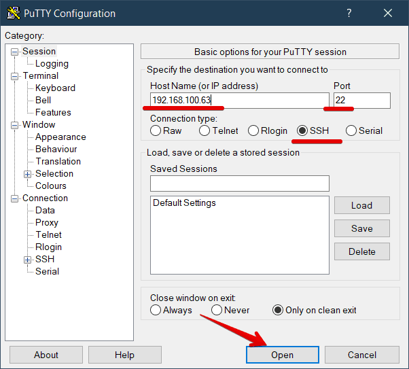The image size is (409, 369).
Task: Open the Colours category
Action: 51,186
